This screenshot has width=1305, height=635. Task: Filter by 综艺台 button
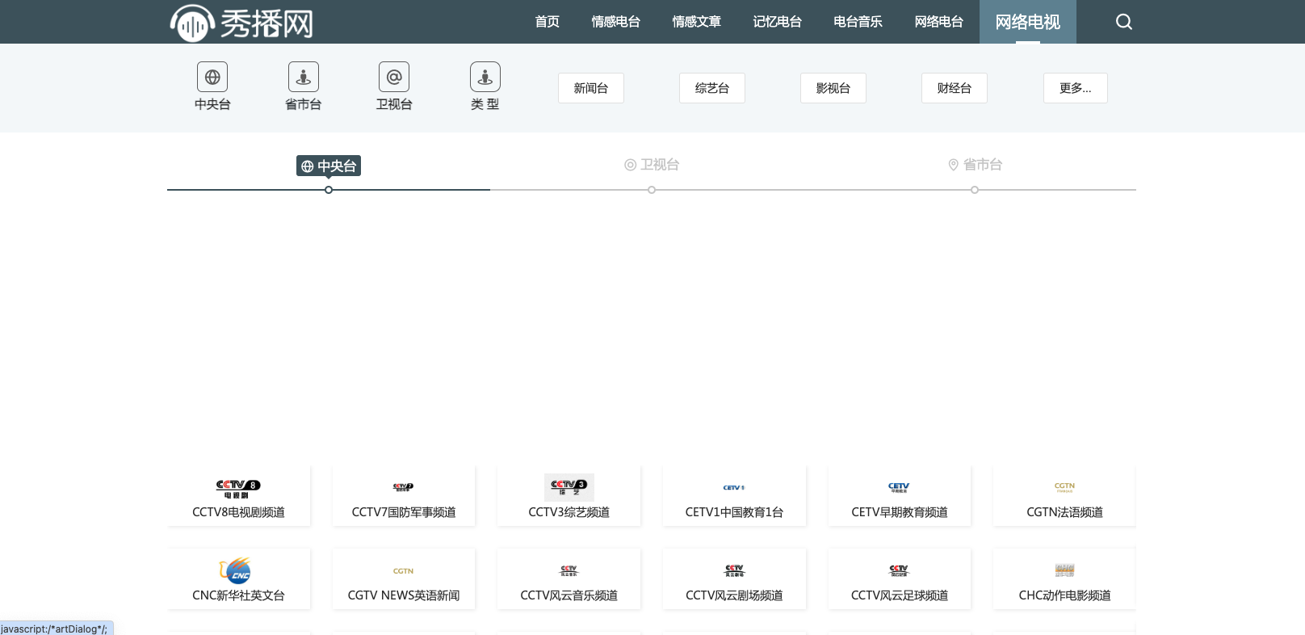pos(712,88)
